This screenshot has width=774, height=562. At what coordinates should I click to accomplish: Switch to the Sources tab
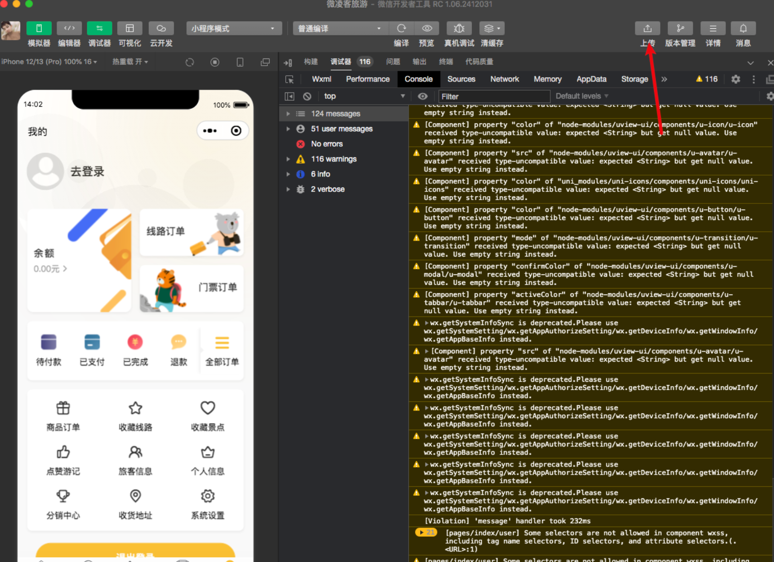coord(461,79)
